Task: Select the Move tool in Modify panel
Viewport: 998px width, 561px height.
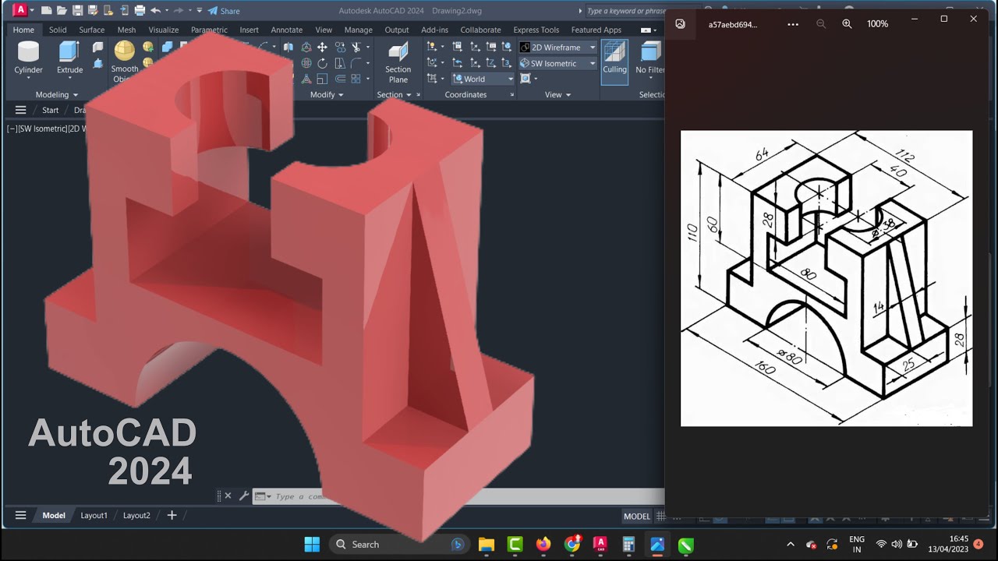Action: [x=322, y=48]
